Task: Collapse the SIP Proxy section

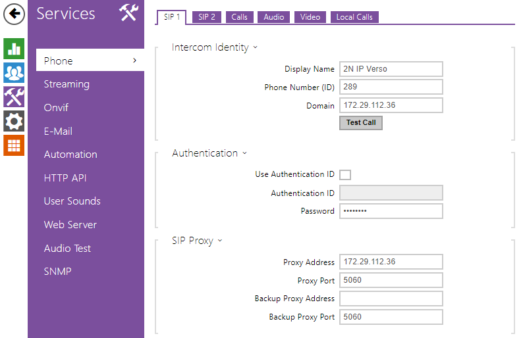Action: pyautogui.click(x=220, y=241)
